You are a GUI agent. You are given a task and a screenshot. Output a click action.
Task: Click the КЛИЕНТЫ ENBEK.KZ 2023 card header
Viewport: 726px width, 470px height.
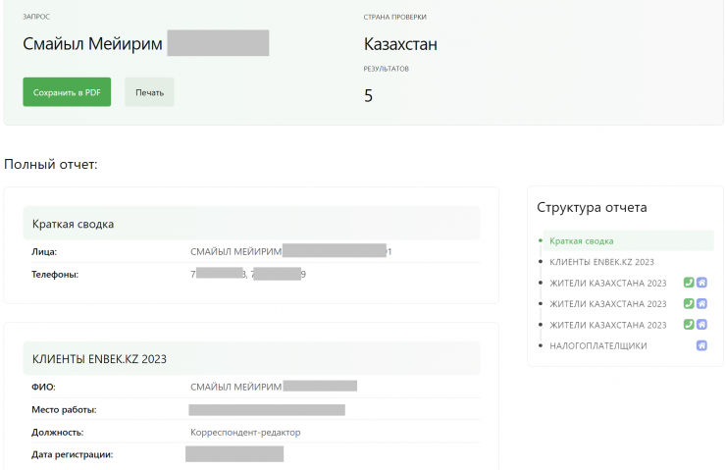click(99, 359)
